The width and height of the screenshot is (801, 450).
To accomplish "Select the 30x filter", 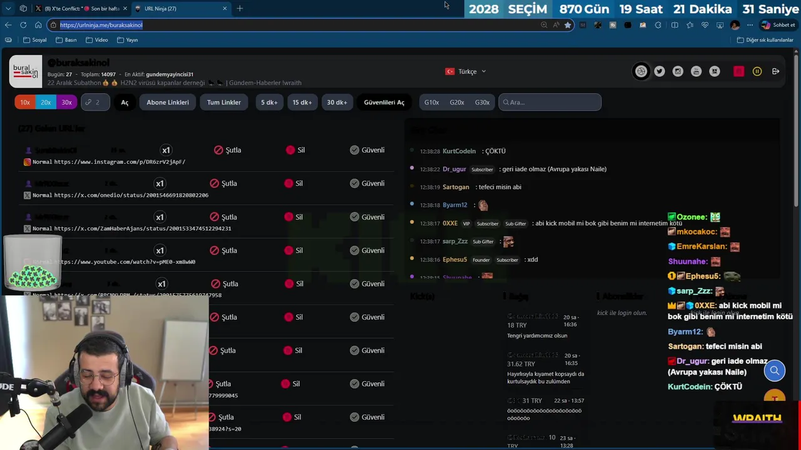I will point(66,102).
